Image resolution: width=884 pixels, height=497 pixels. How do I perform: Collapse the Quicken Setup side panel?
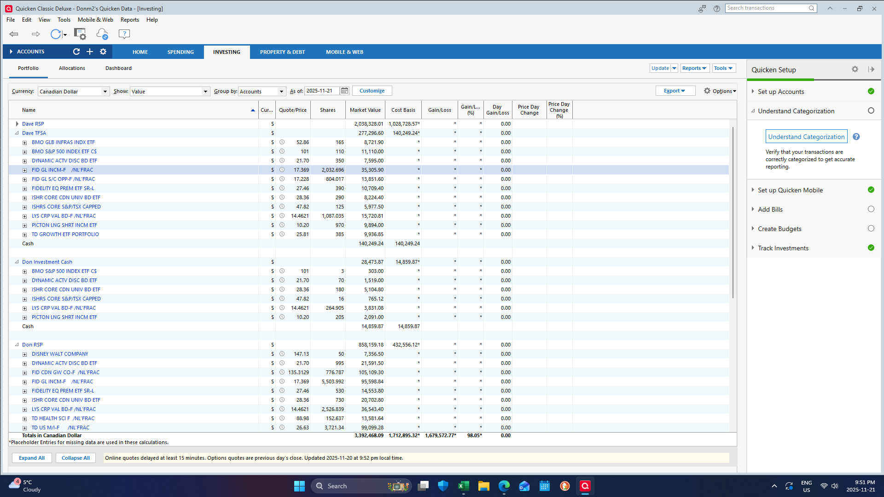(x=871, y=69)
